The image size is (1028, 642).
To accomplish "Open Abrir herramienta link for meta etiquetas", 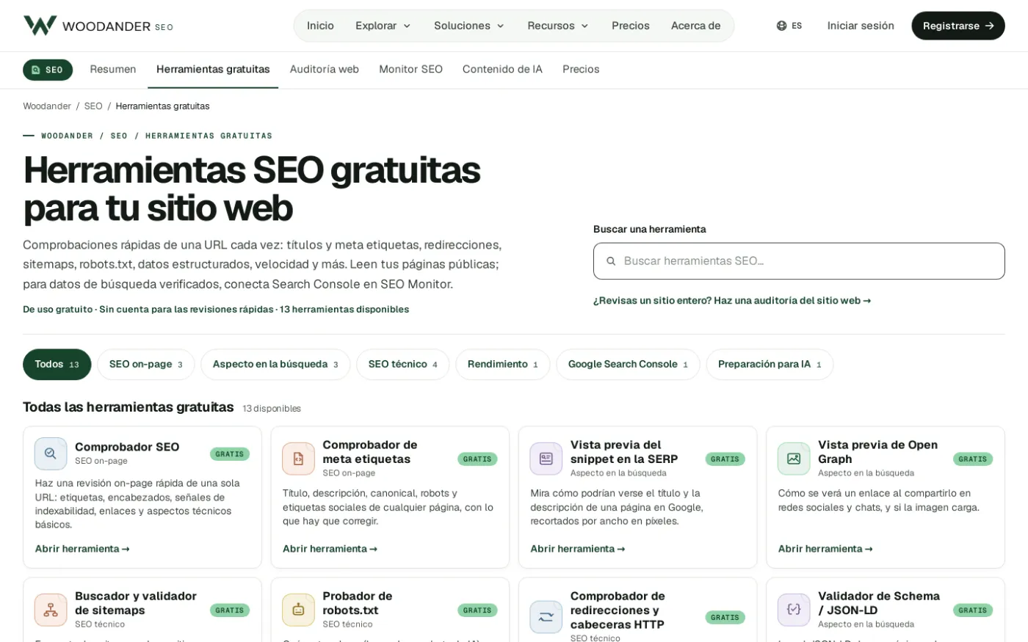I will point(330,549).
